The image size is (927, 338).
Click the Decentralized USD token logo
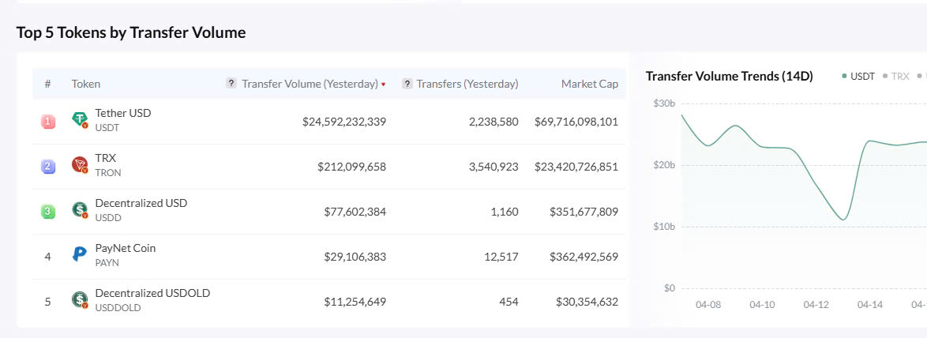pos(80,210)
